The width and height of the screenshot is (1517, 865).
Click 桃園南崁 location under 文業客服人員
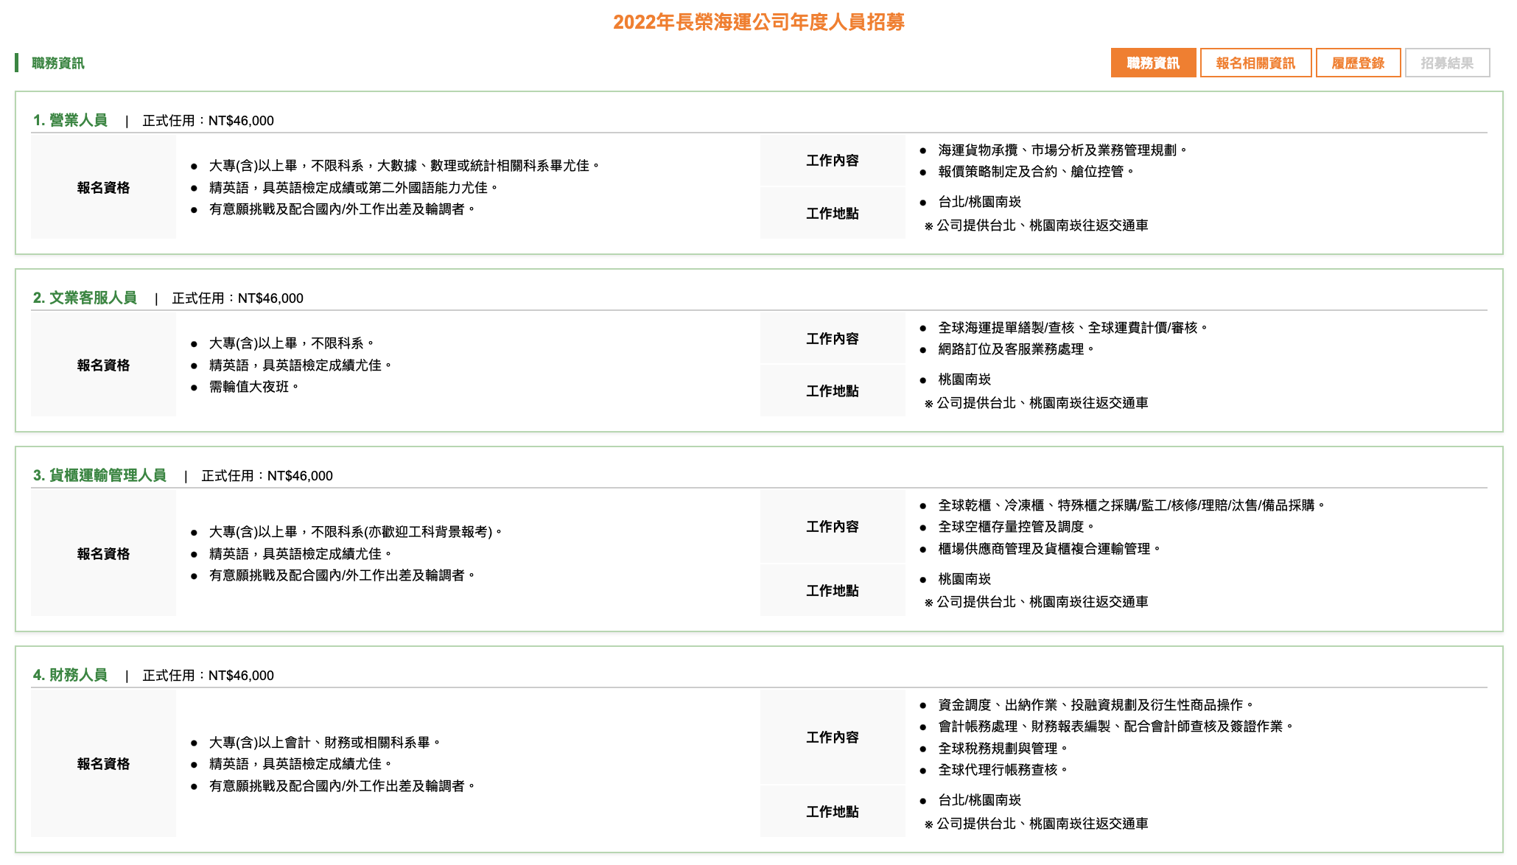pos(964,379)
